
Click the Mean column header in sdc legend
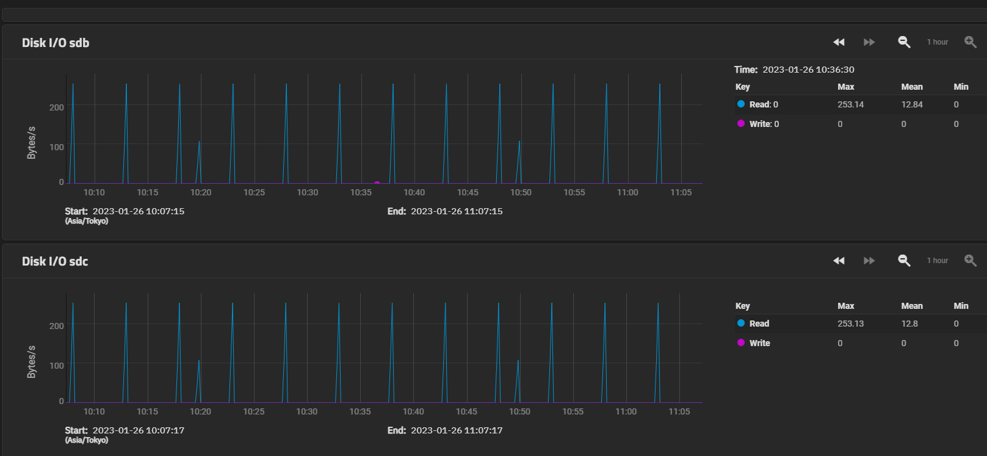(x=912, y=306)
